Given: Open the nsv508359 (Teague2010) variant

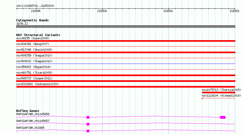Looking at the screenshot, I should point(34,55).
